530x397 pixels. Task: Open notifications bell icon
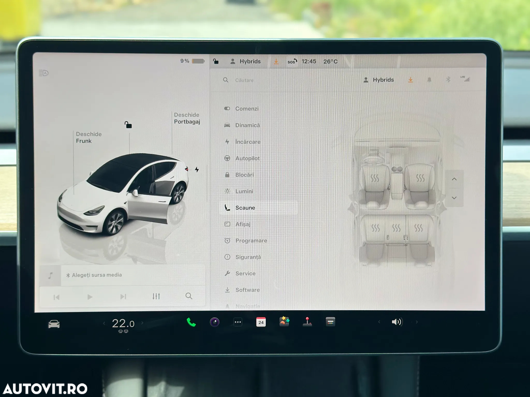429,80
